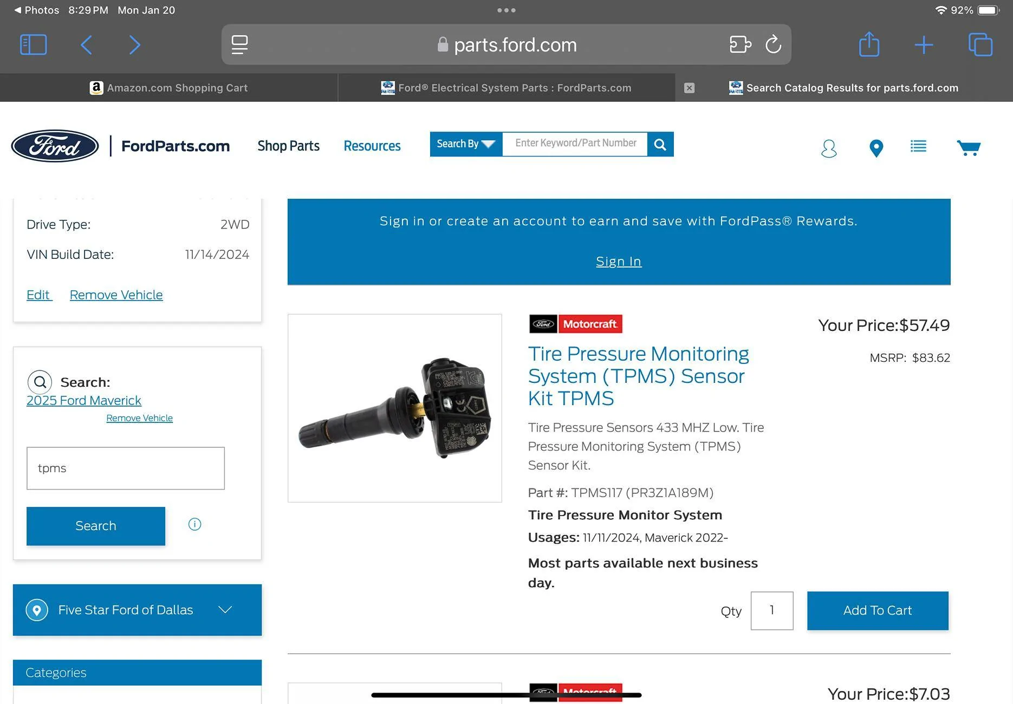The height and width of the screenshot is (704, 1013).
Task: Tap the parts.ford.com address bar
Action: point(506,44)
